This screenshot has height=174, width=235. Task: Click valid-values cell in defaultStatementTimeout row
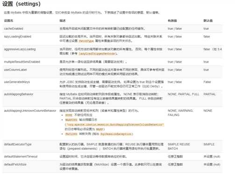tap(175, 156)
